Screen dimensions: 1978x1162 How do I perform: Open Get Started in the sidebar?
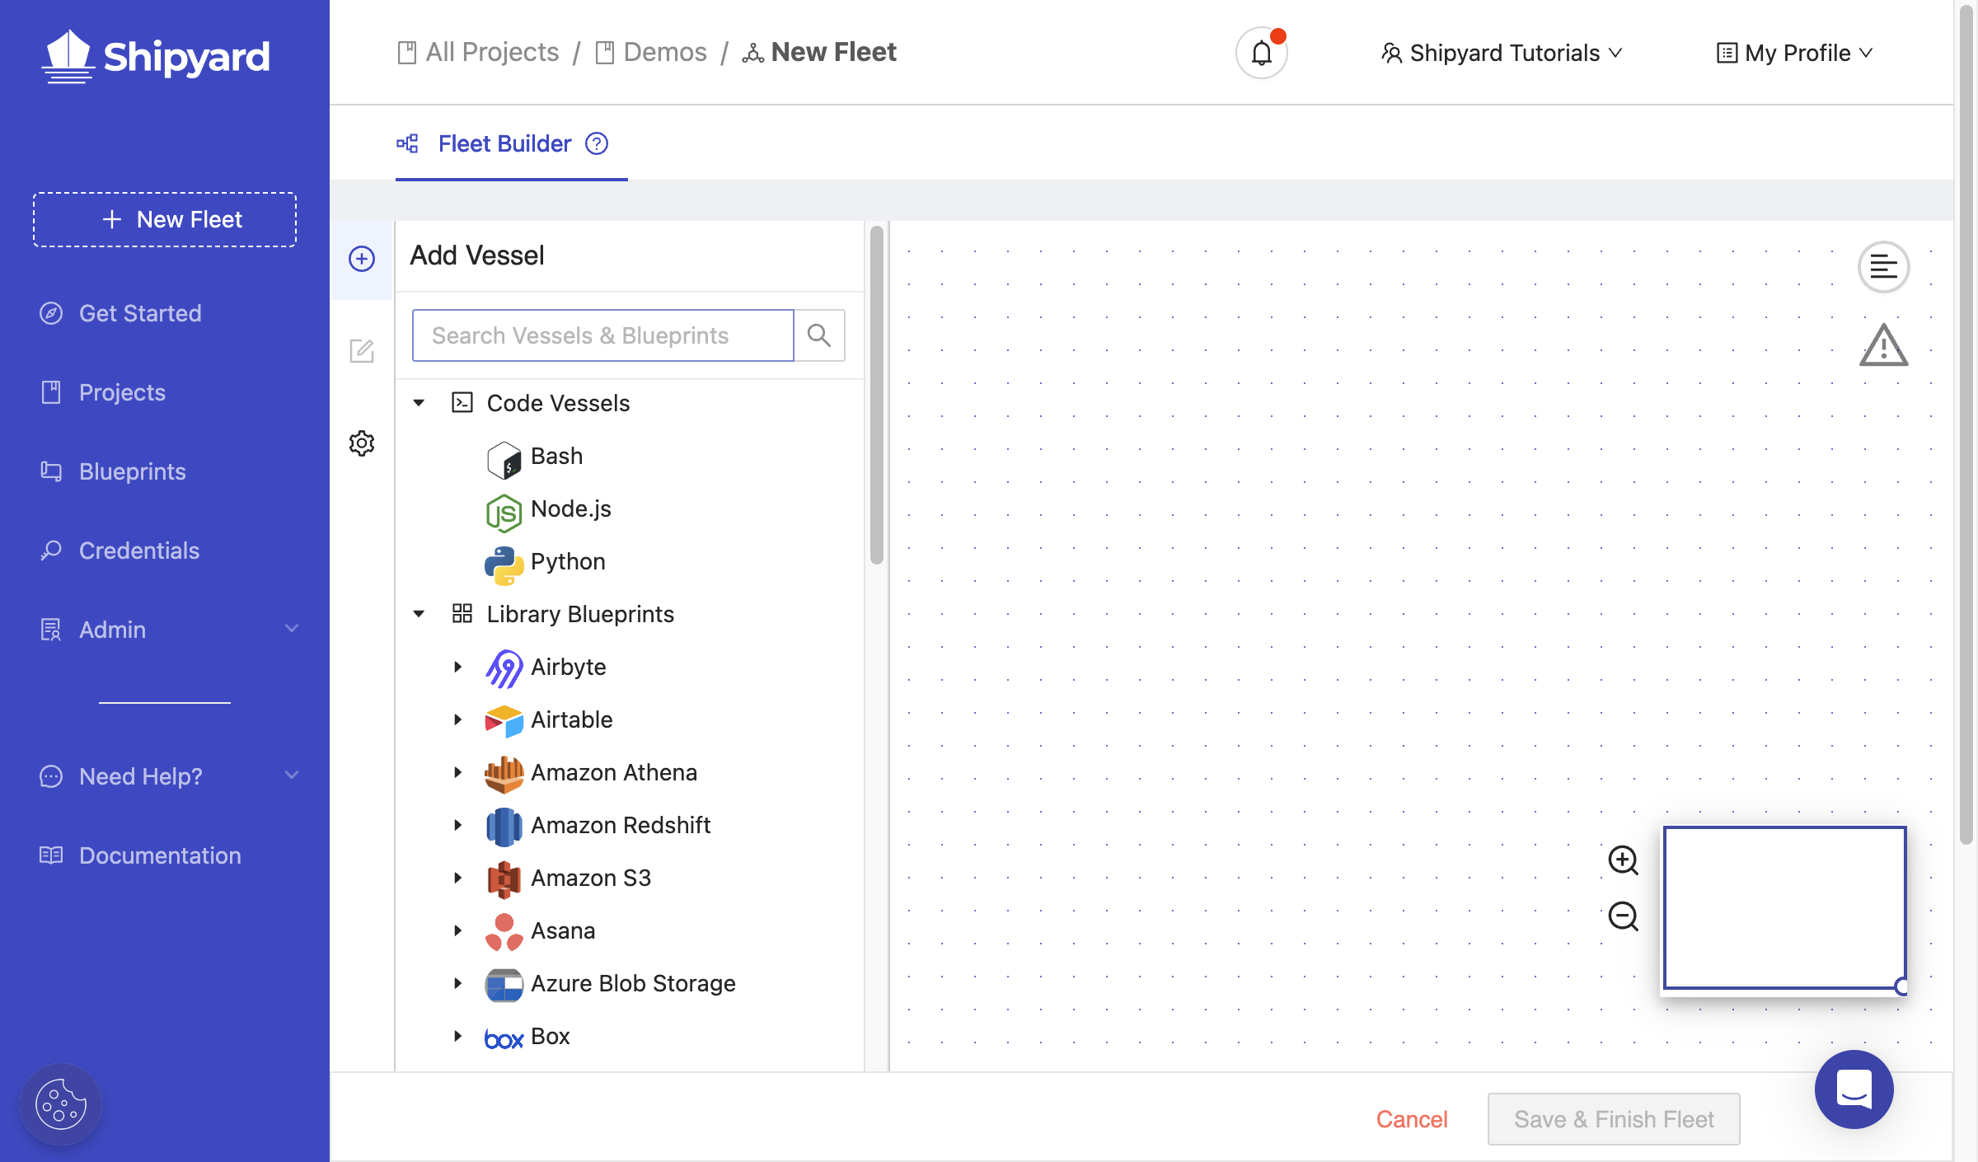[120, 313]
